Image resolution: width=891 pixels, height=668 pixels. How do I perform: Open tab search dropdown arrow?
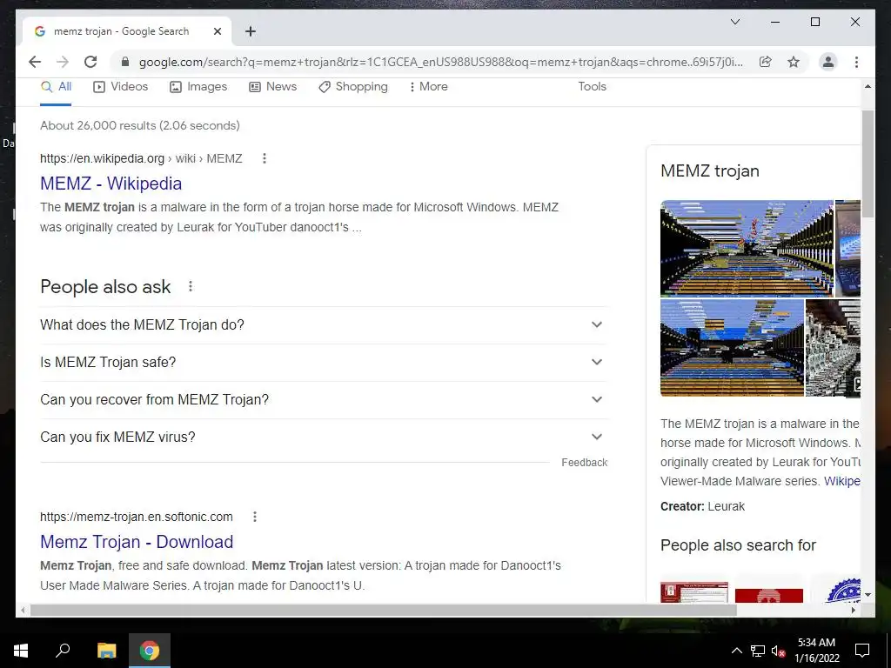point(734,22)
